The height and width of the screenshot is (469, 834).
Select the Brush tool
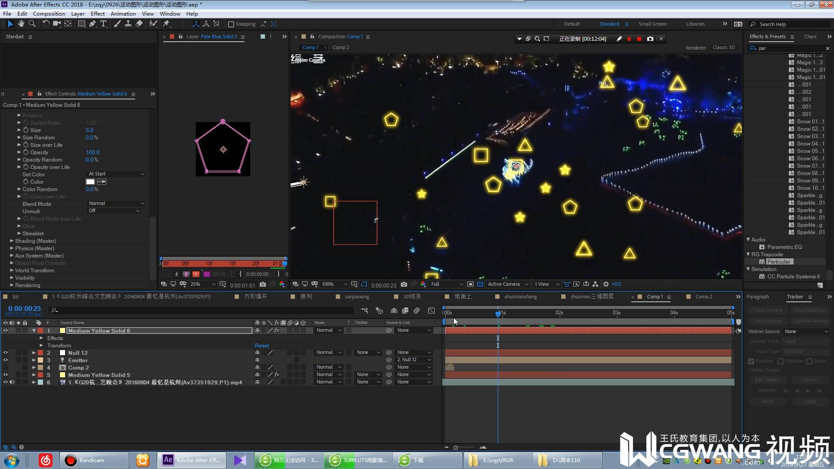click(x=117, y=24)
